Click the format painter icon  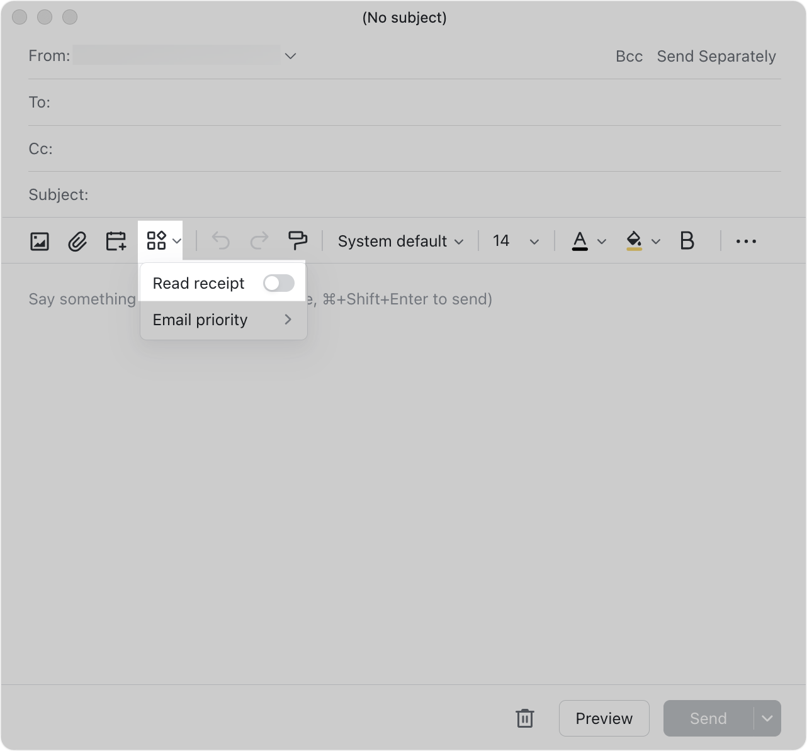(297, 241)
